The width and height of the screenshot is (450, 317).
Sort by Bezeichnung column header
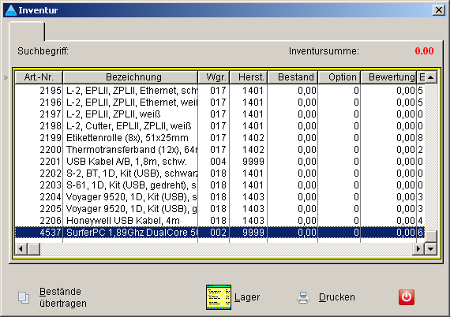130,77
